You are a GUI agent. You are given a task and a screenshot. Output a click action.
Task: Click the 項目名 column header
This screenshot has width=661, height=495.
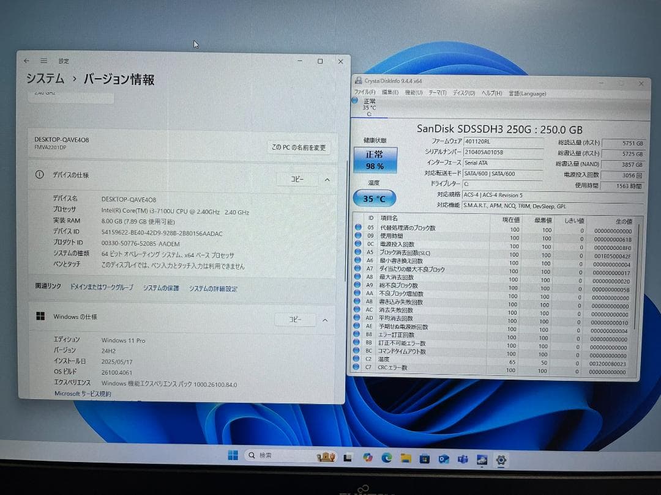point(389,218)
